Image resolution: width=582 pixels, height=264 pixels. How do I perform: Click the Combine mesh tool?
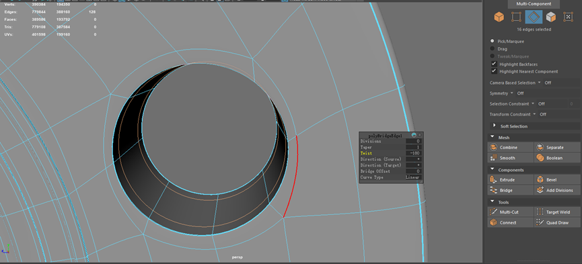pyautogui.click(x=511, y=147)
